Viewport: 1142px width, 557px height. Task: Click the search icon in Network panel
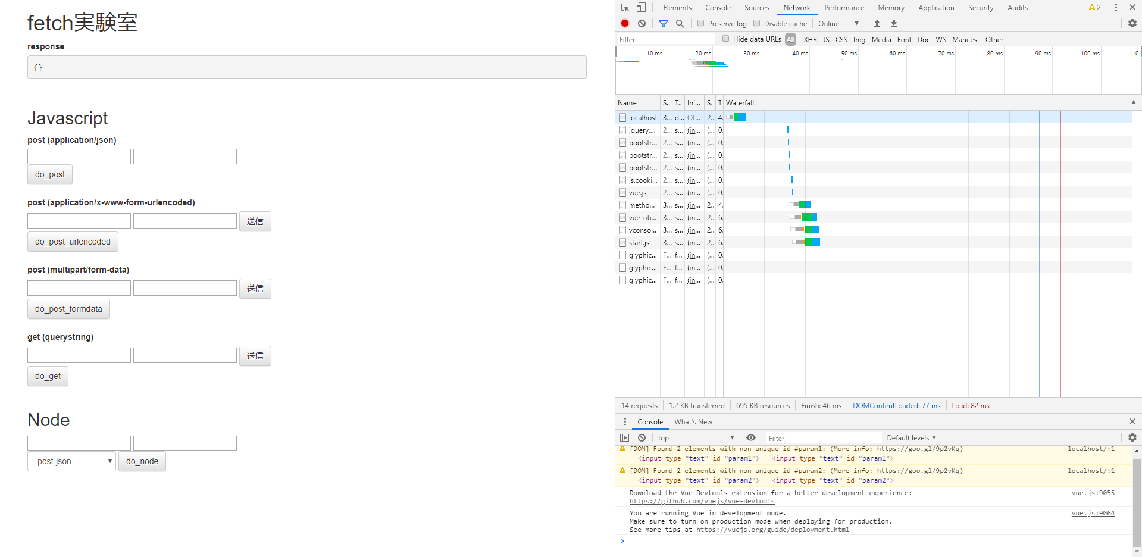point(680,23)
